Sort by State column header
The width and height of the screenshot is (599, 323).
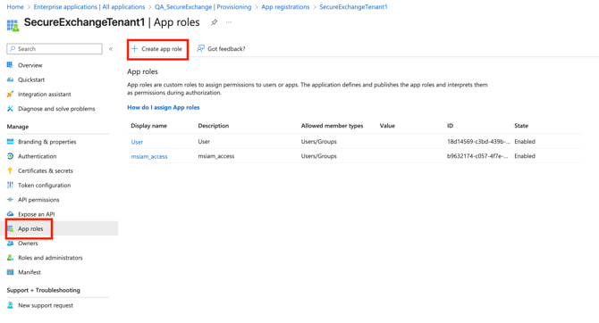coord(521,126)
